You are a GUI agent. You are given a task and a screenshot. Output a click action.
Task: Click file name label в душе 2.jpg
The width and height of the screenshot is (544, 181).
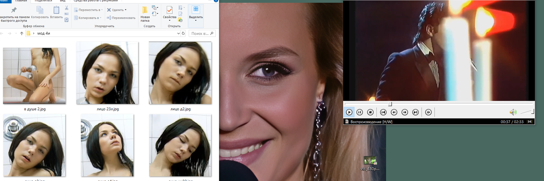pyautogui.click(x=34, y=109)
